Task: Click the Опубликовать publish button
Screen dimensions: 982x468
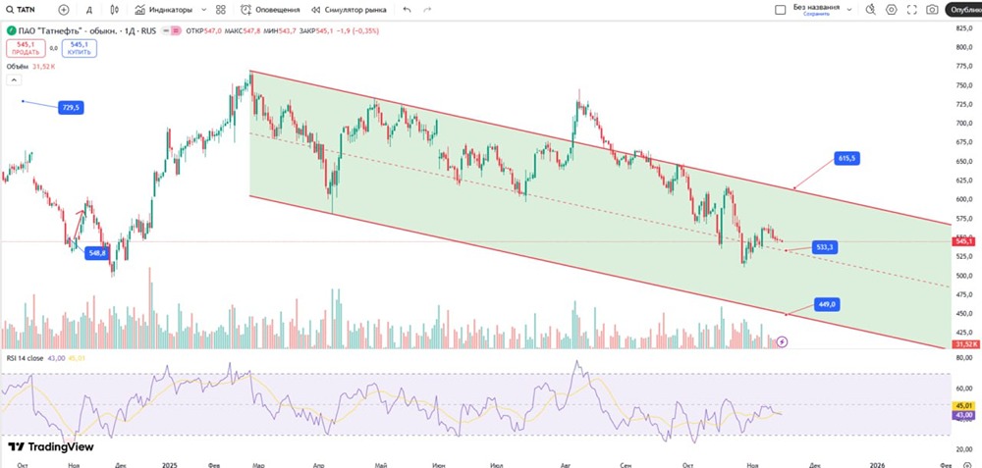Action: coord(963,10)
